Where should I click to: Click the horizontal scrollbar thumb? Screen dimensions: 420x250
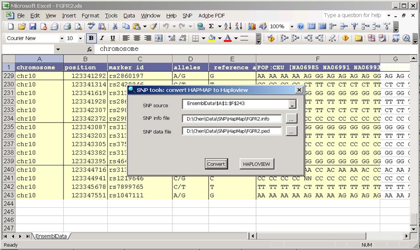click(311, 236)
